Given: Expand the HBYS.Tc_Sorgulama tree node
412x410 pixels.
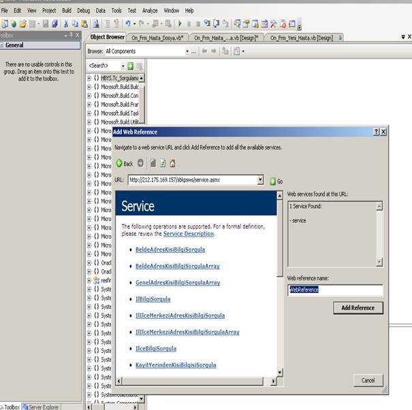Looking at the screenshot, I should click(89, 78).
